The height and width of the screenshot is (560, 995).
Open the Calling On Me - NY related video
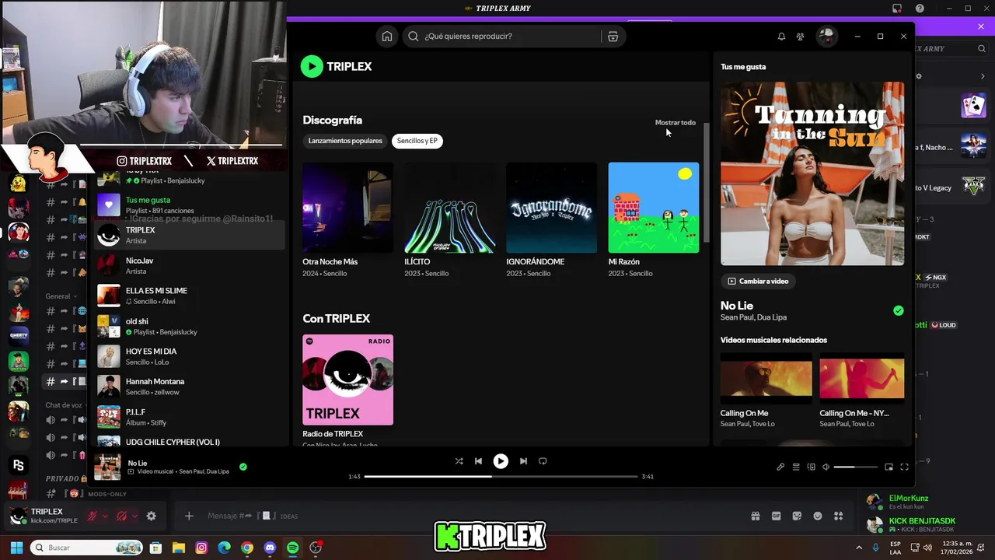(861, 378)
